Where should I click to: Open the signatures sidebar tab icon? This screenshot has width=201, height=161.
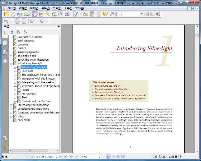pos(5,52)
